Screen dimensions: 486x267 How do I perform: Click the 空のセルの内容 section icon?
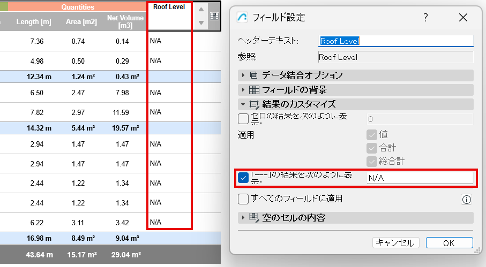pyautogui.click(x=254, y=218)
